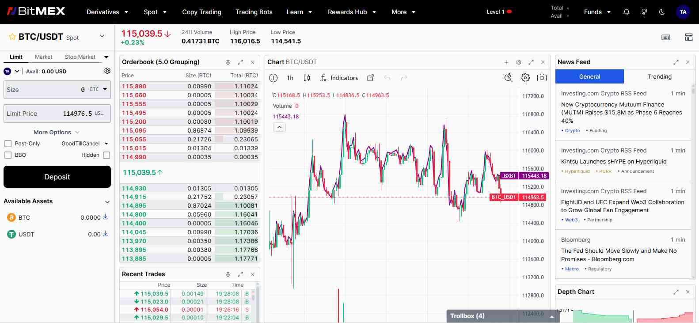
Task: Enable the BBO checkbox
Action: pos(8,155)
